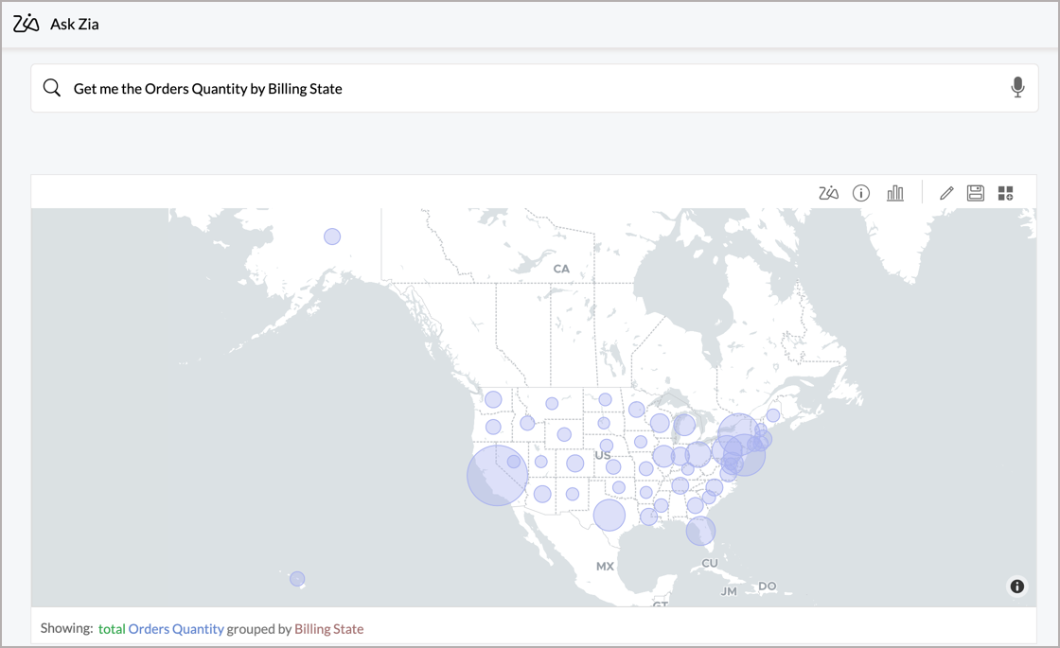Save the report using floppy disk icon
The height and width of the screenshot is (648, 1060).
(975, 193)
